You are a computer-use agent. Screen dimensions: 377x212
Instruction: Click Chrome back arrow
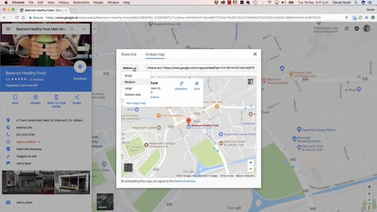(4, 17)
